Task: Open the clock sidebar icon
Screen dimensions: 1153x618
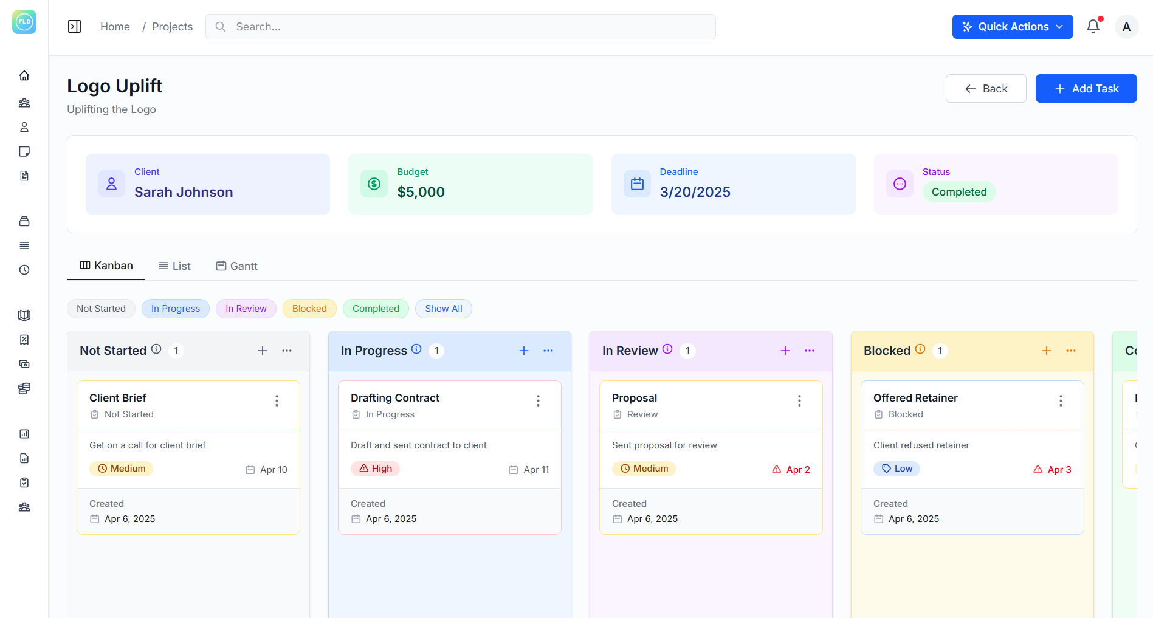Action: click(x=24, y=270)
